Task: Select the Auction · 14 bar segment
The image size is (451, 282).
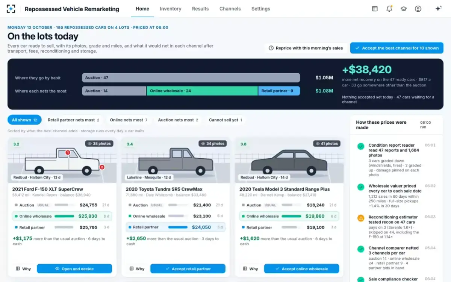Action: click(x=114, y=91)
